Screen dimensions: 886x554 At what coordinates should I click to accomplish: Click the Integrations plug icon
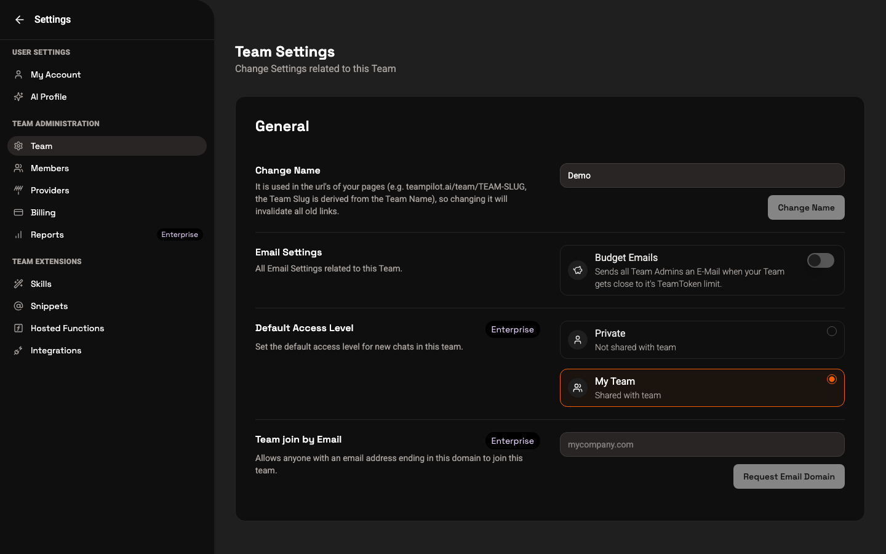point(18,350)
